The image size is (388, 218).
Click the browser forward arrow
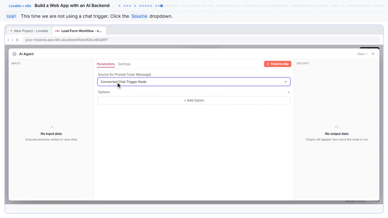point(12,40)
